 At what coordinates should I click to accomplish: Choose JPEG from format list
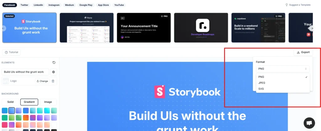click(x=283, y=83)
